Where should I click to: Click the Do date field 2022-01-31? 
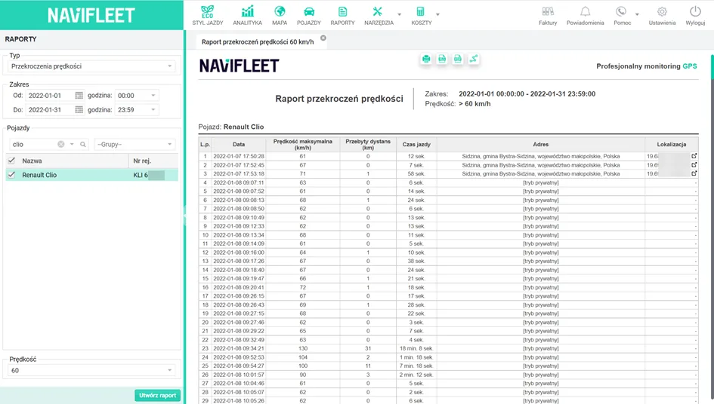click(50, 109)
